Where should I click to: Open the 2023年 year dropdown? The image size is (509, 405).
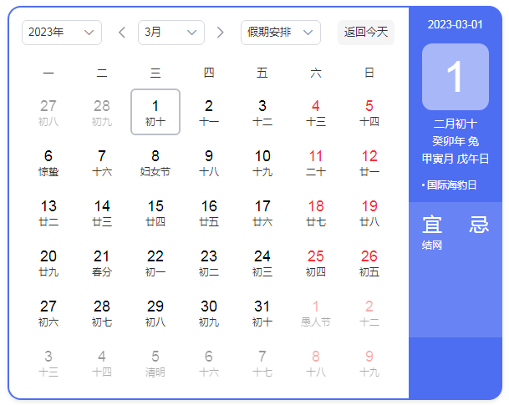coord(62,33)
